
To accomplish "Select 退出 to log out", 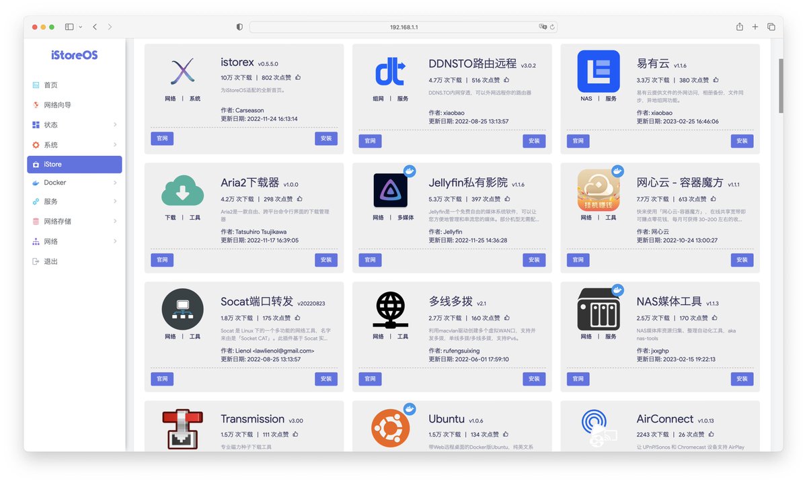I will click(x=74, y=262).
